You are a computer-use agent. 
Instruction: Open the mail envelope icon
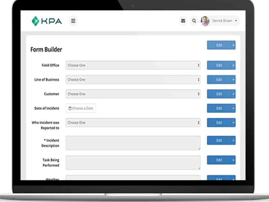[183, 21]
